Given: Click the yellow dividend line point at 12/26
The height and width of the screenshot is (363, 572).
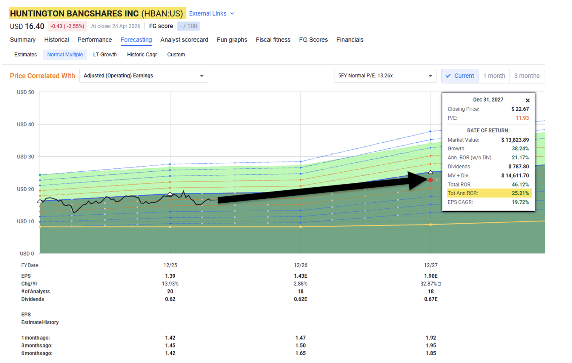Looking at the screenshot, I should point(300,227).
